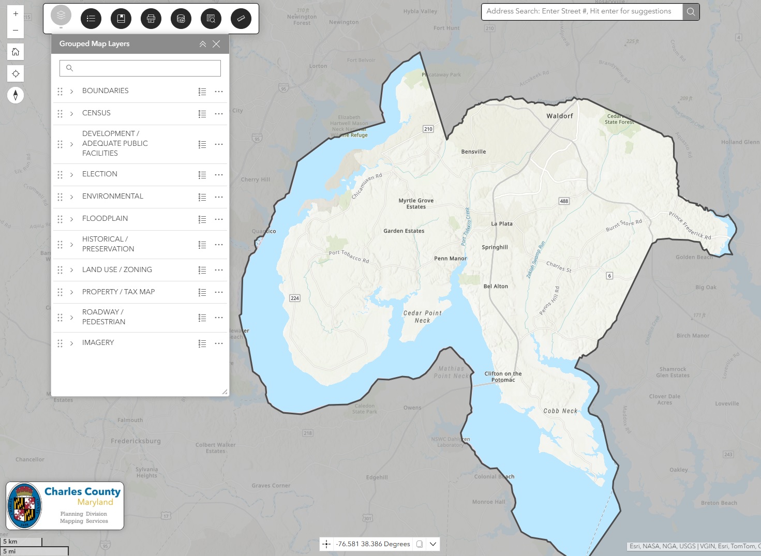Toggle coordinate capture crosshair mode
The width and height of the screenshot is (761, 556).
pos(327,544)
